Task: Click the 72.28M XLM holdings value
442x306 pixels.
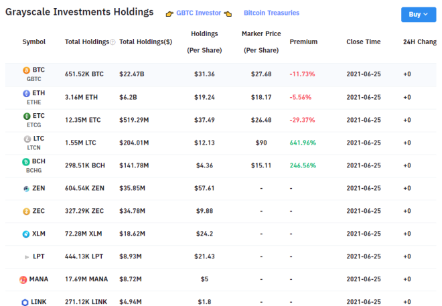Action: (x=84, y=234)
